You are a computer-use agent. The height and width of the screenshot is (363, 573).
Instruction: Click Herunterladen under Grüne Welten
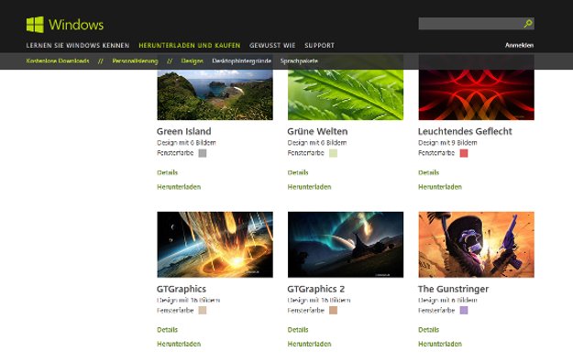pyautogui.click(x=309, y=187)
